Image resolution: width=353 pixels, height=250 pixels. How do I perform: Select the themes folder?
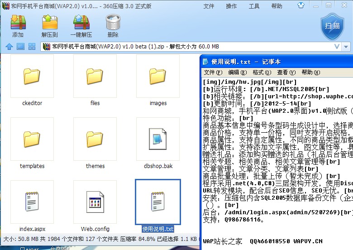pos(95,139)
